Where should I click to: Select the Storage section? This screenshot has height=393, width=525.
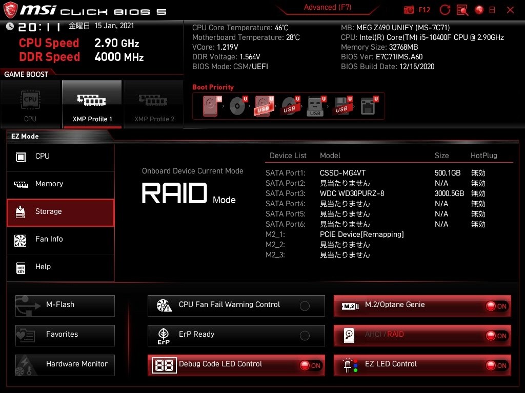[x=60, y=212]
